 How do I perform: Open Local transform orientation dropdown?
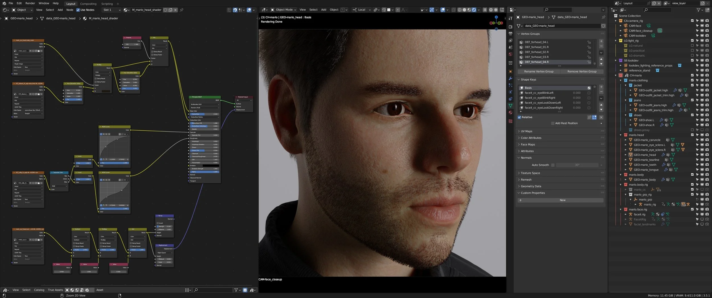click(362, 10)
